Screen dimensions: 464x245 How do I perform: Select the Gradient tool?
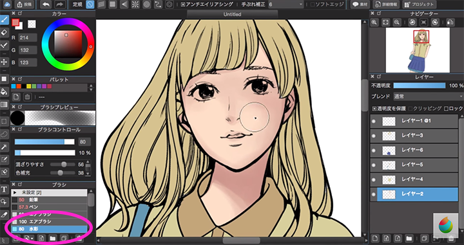point(4,104)
